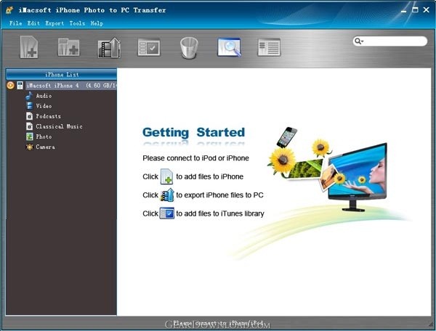The image size is (436, 331).
Task: Click inside the search text field
Action: (395, 41)
